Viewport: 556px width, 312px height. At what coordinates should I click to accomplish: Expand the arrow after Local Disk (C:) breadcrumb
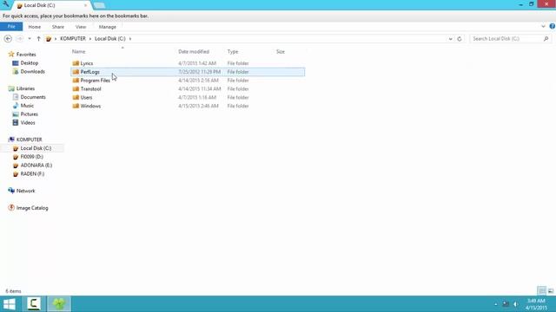click(x=130, y=38)
